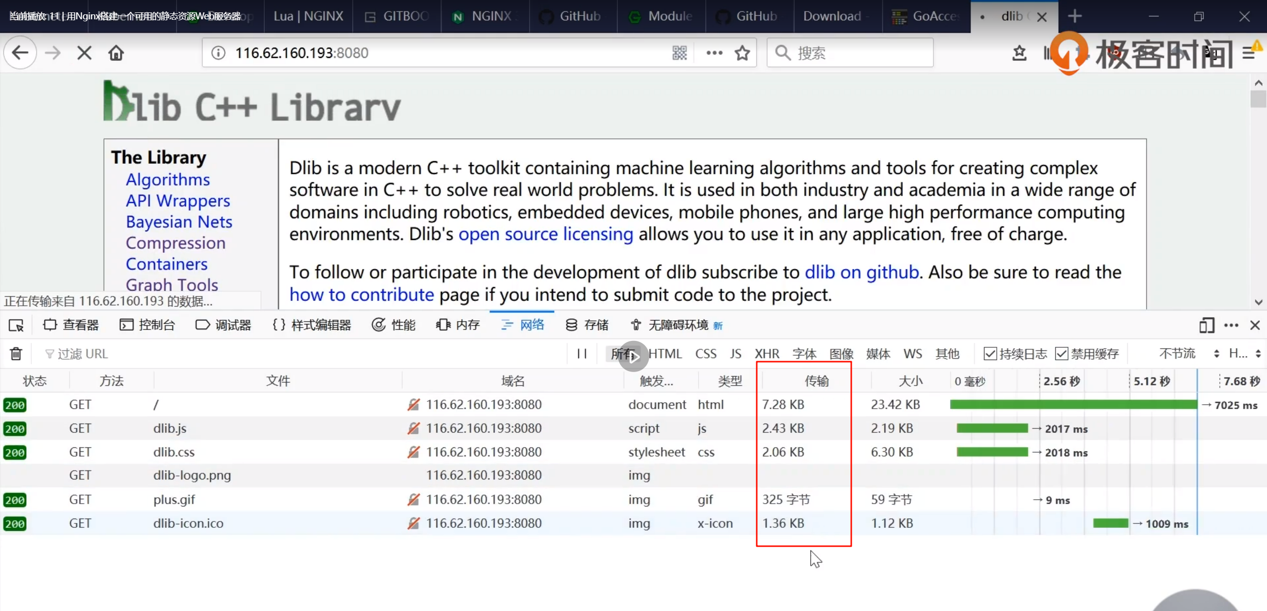Open devtools customize three-dot menu
The height and width of the screenshot is (611, 1267).
(x=1231, y=325)
